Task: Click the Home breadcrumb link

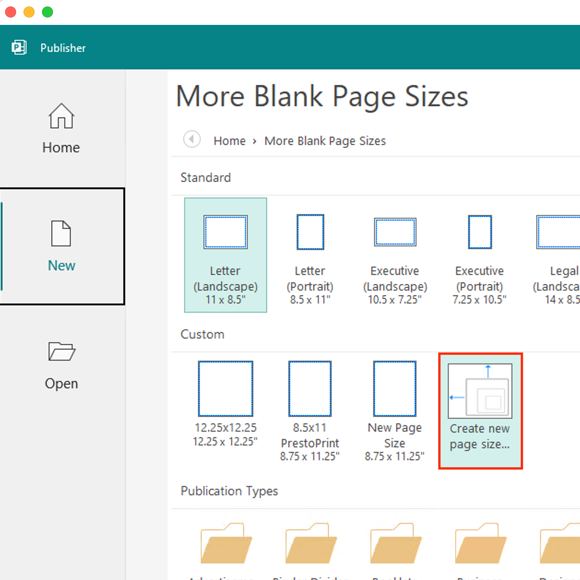Action: pos(229,141)
